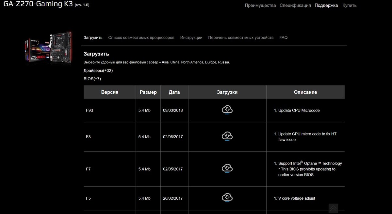Click the Версия column header
The width and height of the screenshot is (392, 214).
click(x=110, y=92)
